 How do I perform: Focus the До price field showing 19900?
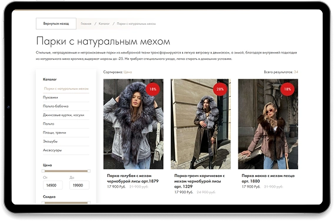(79, 185)
